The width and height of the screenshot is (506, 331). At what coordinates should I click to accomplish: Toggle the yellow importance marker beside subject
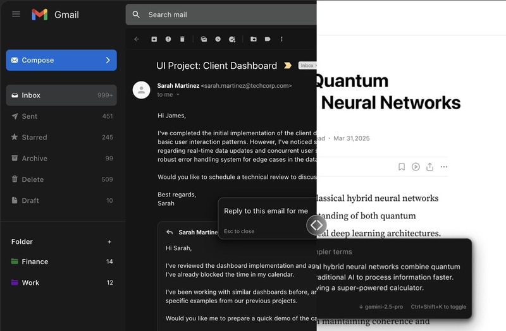click(288, 66)
